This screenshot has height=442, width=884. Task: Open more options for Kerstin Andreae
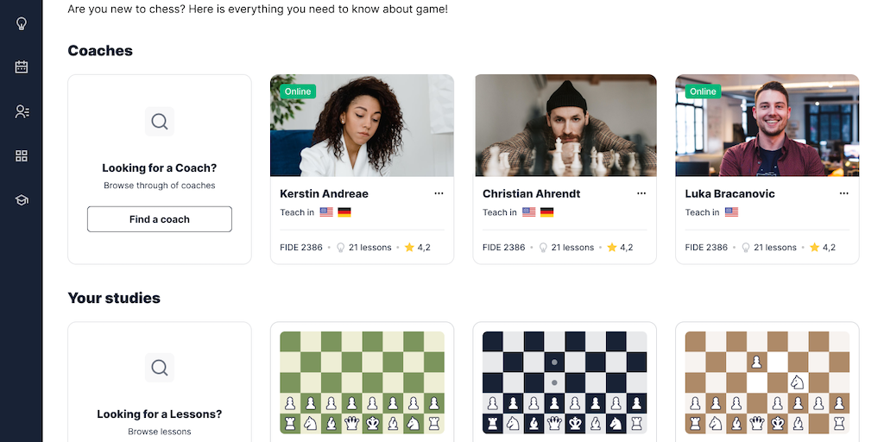click(x=439, y=193)
